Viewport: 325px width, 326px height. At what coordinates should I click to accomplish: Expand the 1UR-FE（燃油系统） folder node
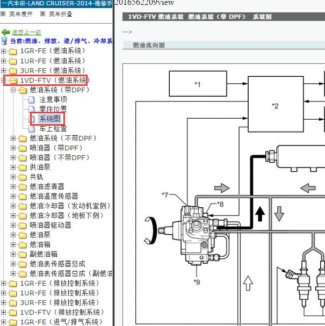[4, 61]
